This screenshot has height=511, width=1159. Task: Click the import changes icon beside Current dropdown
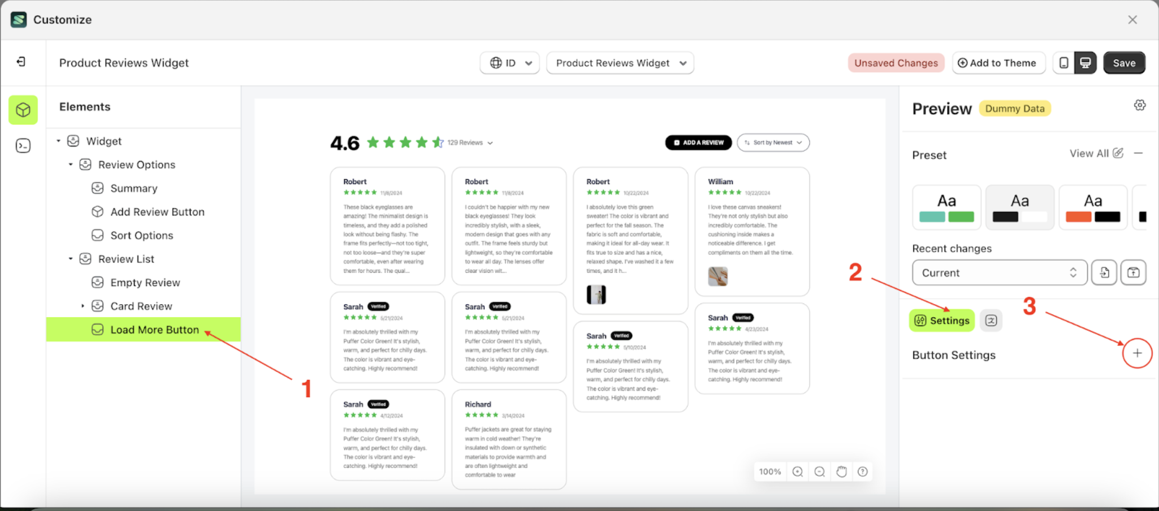(1104, 272)
